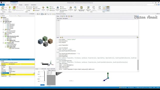Screen dimensions: 160x90
Task: Click the Quick Launch search field
Action: pyautogui.click(x=147, y=5)
